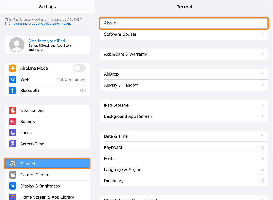The height and width of the screenshot is (200, 273).
Task: Open iPad Storage
Action: 184,105
